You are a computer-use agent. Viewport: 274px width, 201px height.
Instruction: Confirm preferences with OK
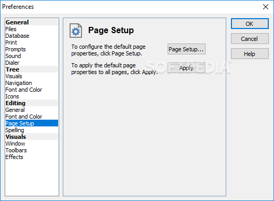(250, 24)
